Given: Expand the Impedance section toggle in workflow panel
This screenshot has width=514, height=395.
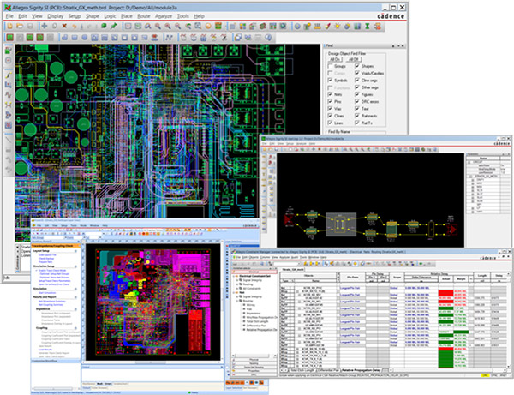Looking at the screenshot, I should coord(76,309).
